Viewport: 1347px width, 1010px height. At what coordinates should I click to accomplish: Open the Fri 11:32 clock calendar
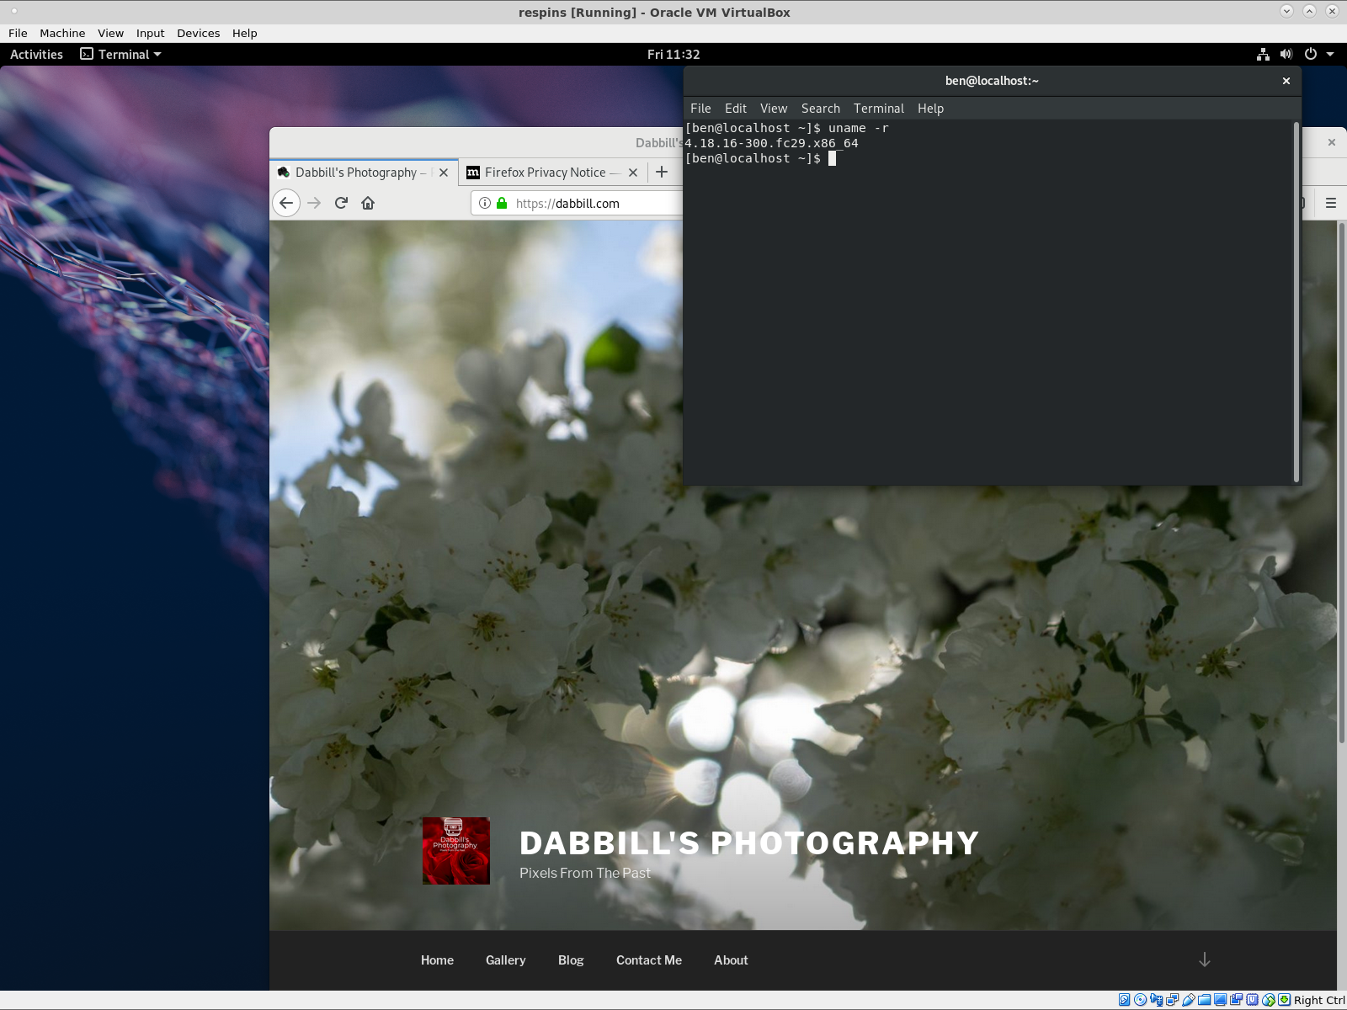pyautogui.click(x=673, y=54)
